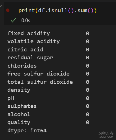Screen dimensions: 116x140
Task: Click the 'density' output row
Action: point(48,90)
